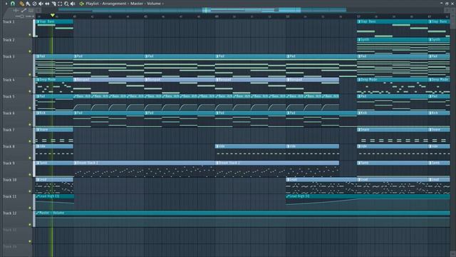The height and width of the screenshot is (257, 456).
Task: Select the Mute tool speaker icon
Action: click(x=41, y=4)
